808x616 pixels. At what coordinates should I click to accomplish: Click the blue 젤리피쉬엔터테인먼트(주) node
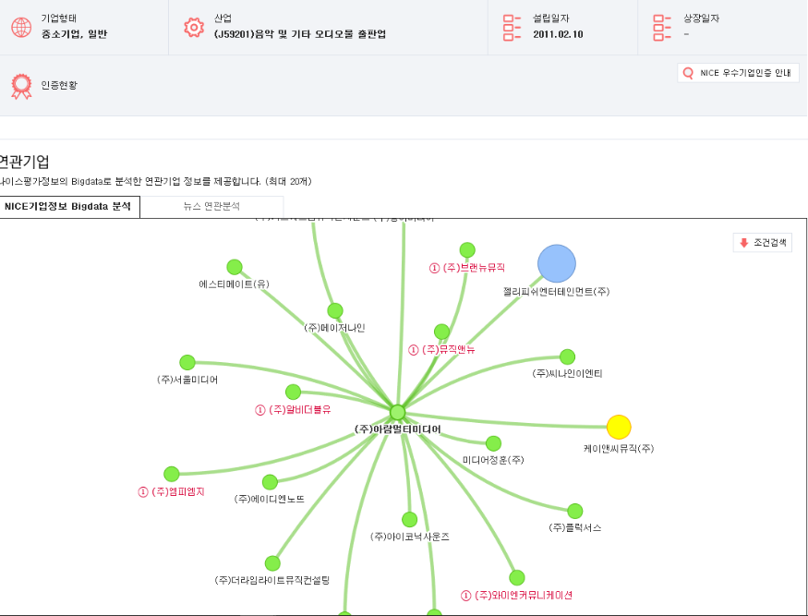pyautogui.click(x=557, y=263)
